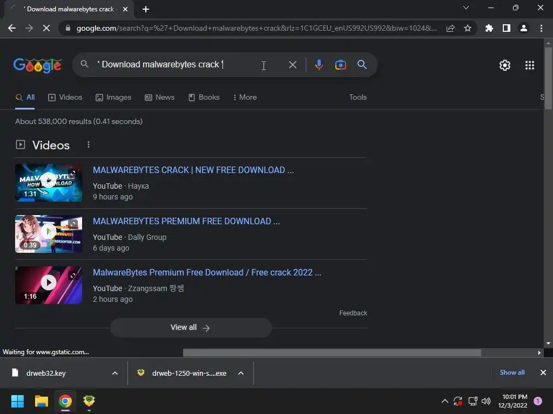View site information lock icon
Image resolution: width=553 pixels, height=414 pixels.
tap(68, 28)
